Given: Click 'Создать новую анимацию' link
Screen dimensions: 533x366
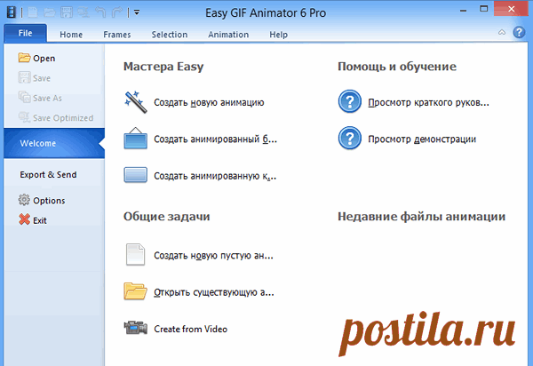Looking at the screenshot, I should tap(209, 102).
